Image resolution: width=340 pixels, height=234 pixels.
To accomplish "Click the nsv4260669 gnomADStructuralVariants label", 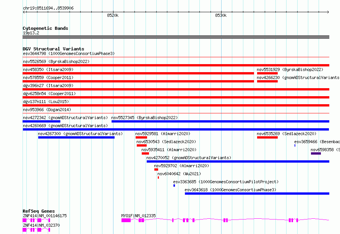I will pyautogui.click(x=65, y=126).
